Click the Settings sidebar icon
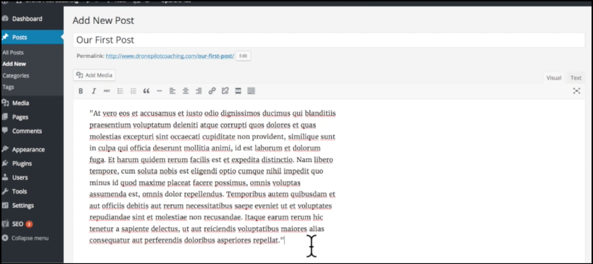The height and width of the screenshot is (264, 593). 5,205
